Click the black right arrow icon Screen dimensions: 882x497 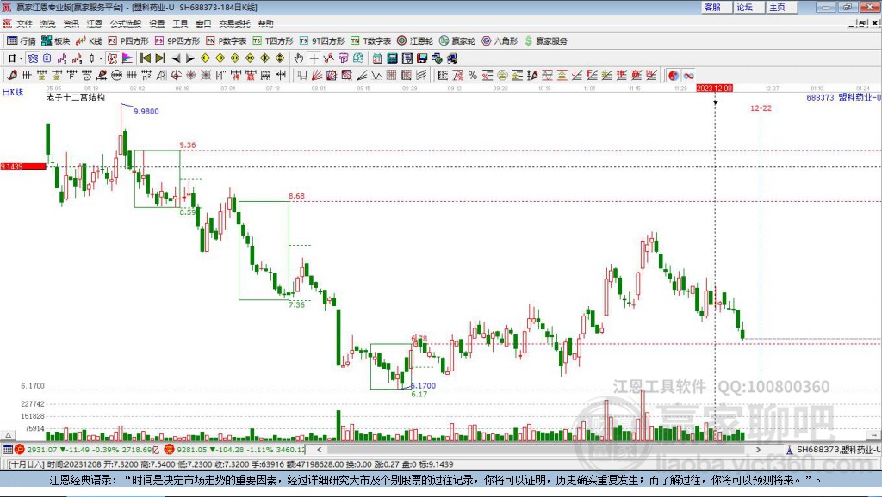[190, 58]
